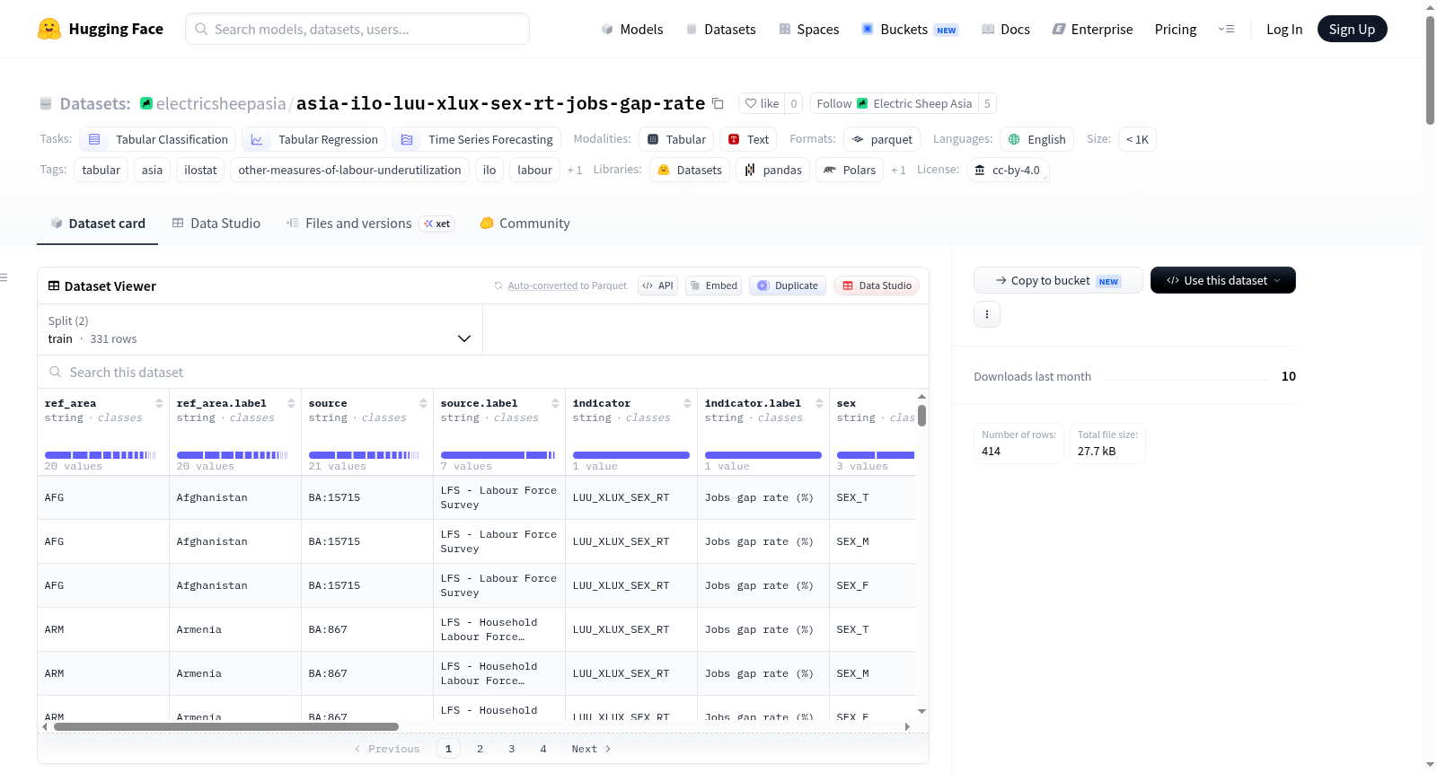
Task: Open Docs in navigation
Action: 1006,29
